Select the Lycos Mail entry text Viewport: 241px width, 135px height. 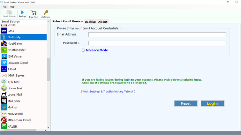tap(15, 95)
